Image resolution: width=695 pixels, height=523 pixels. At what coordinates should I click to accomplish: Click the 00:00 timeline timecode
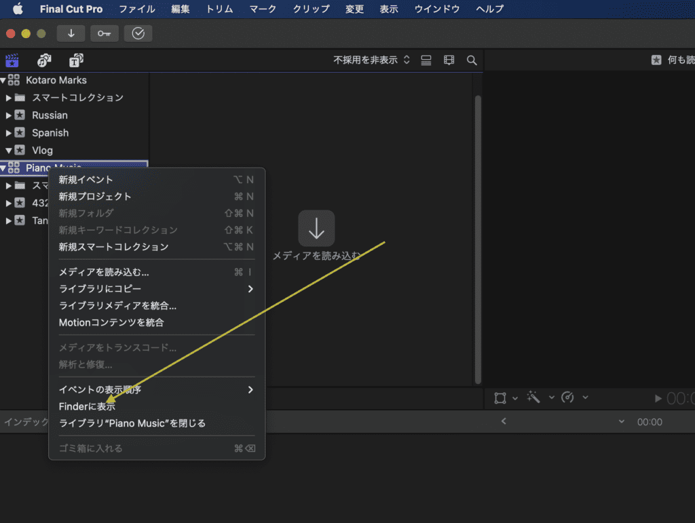pyautogui.click(x=650, y=422)
